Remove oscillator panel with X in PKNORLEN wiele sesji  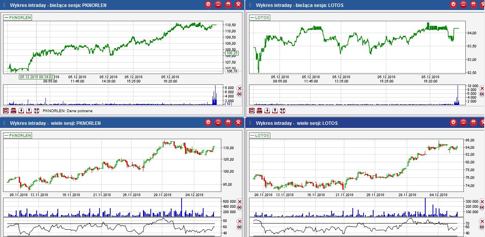239,221
